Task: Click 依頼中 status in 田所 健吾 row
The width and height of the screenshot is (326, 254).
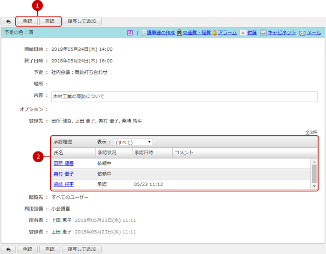Action: coord(104,164)
